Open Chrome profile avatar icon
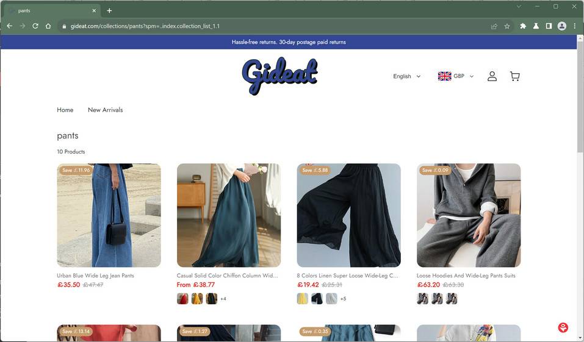The width and height of the screenshot is (584, 342). tap(561, 26)
